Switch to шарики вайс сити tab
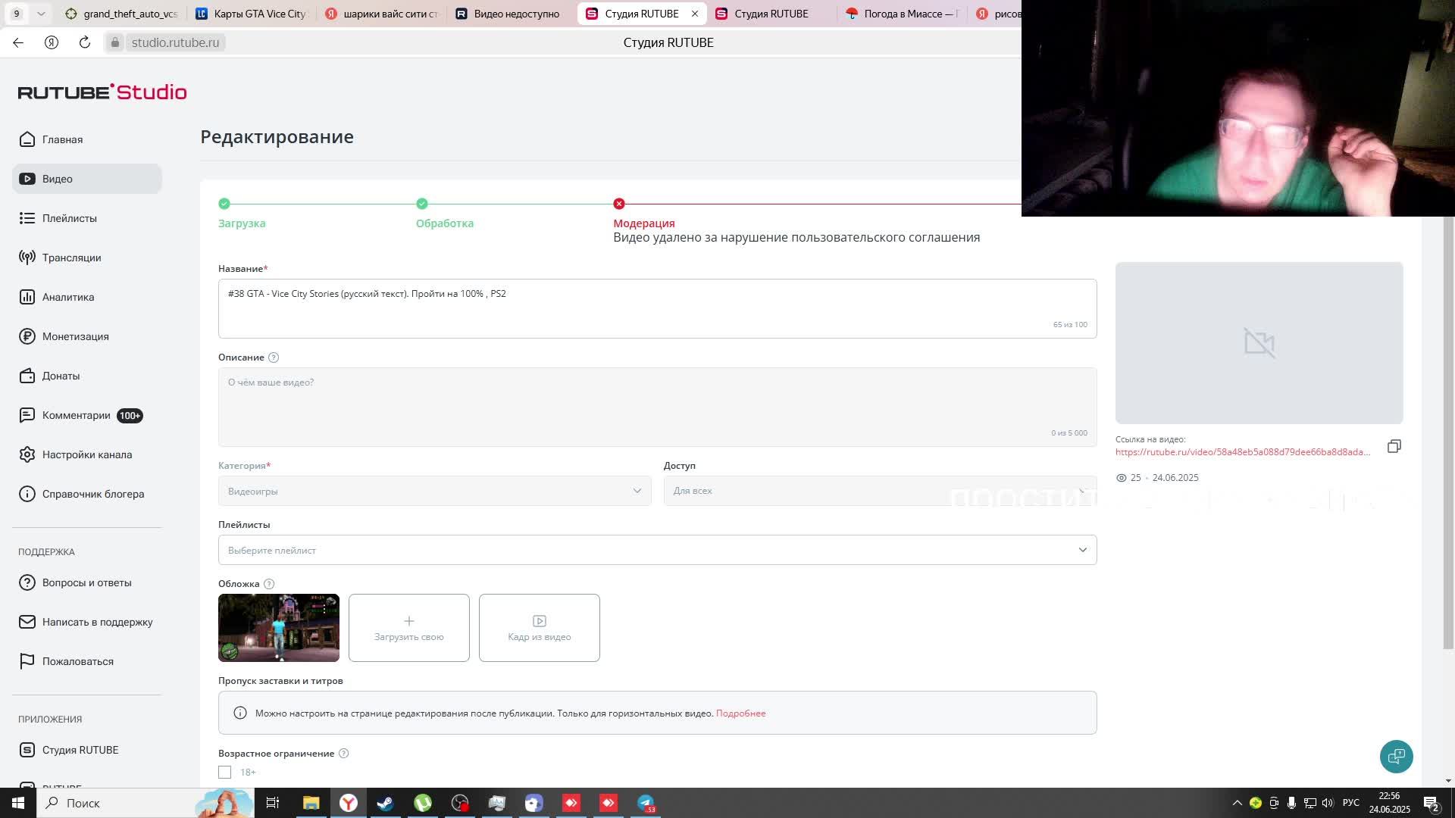Screen dimensions: 1455x818 [x=381, y=14]
